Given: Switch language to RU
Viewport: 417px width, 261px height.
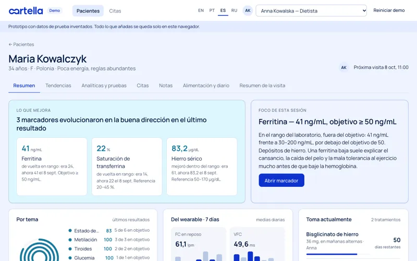Looking at the screenshot, I should coord(234,10).
